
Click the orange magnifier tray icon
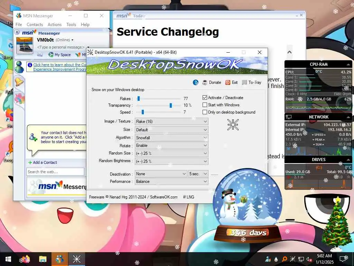point(284,259)
